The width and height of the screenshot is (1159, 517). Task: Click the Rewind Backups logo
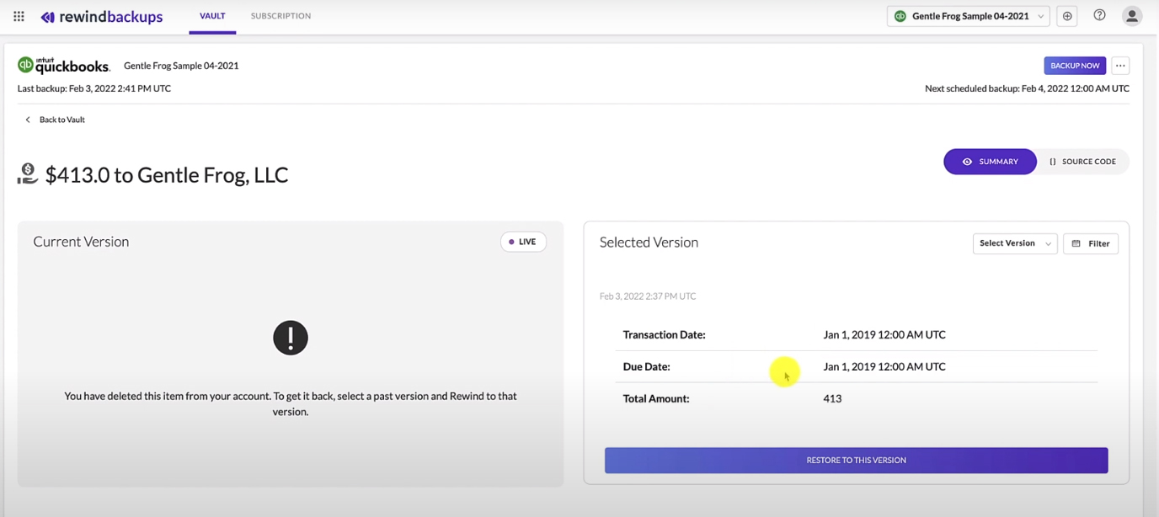pos(102,17)
